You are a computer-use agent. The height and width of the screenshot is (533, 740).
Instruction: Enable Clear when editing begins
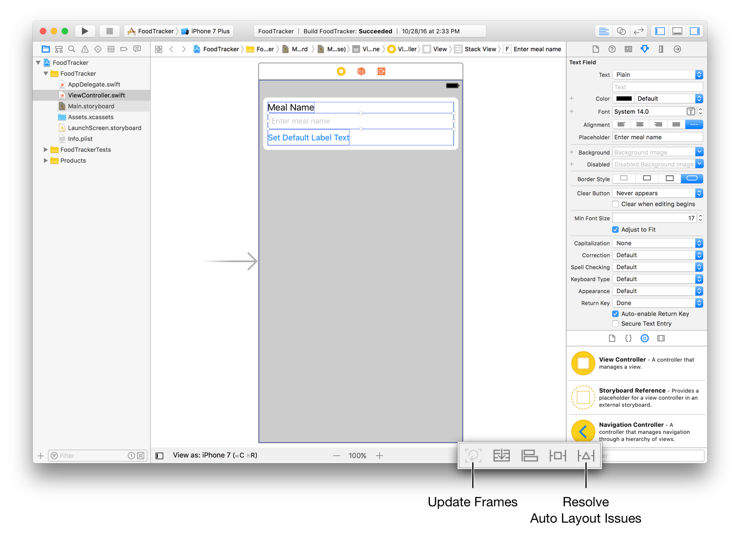615,204
